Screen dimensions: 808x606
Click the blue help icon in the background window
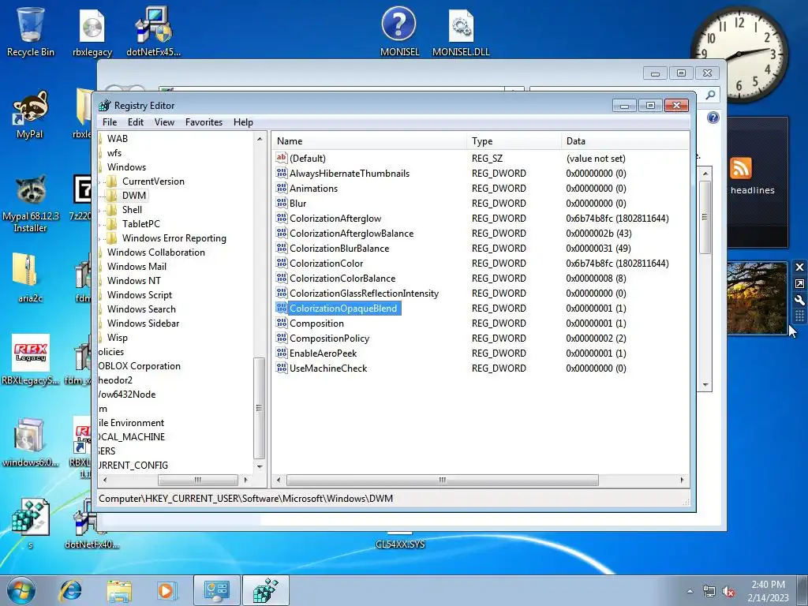point(713,118)
